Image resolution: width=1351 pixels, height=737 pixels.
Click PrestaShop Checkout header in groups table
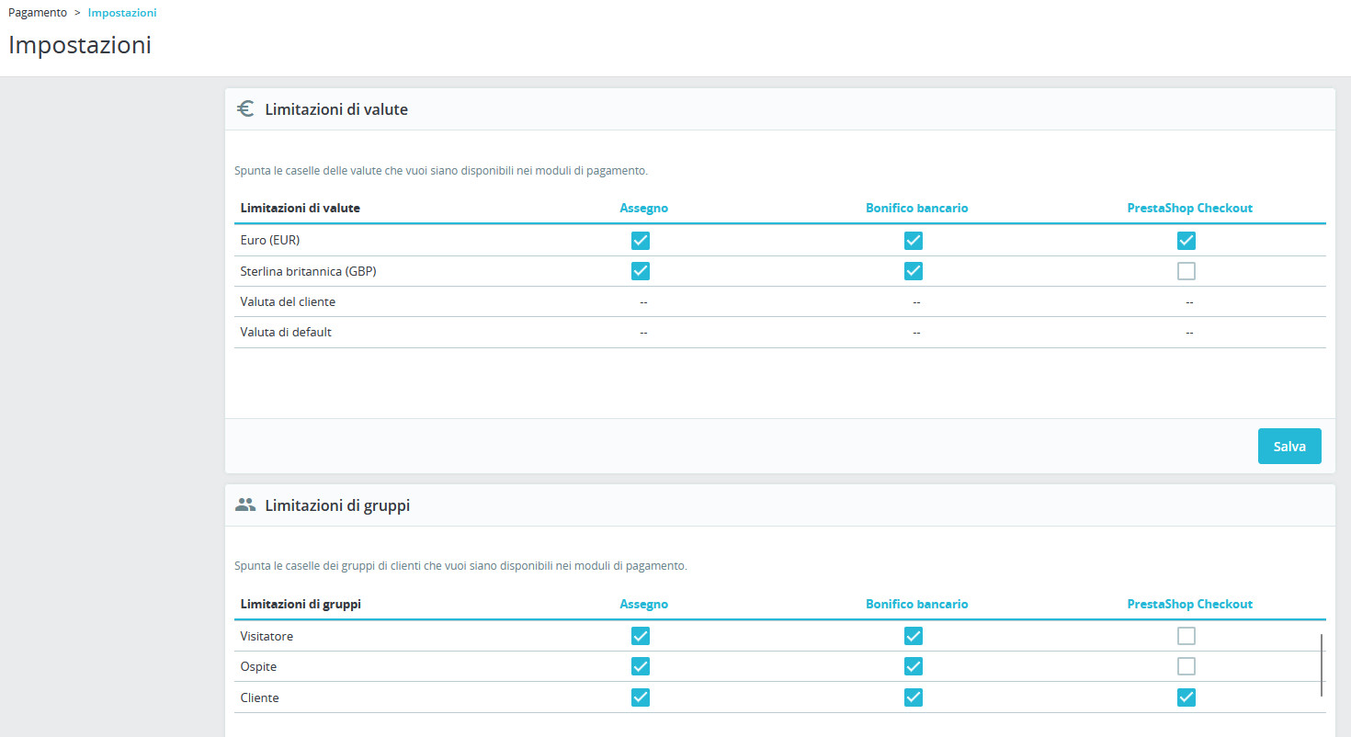(x=1190, y=604)
